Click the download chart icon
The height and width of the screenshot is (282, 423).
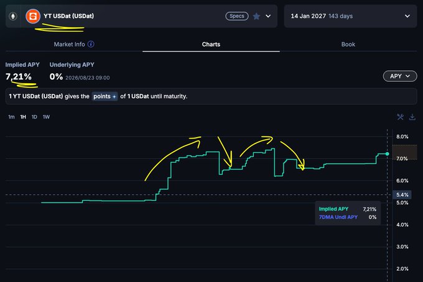tap(412, 117)
